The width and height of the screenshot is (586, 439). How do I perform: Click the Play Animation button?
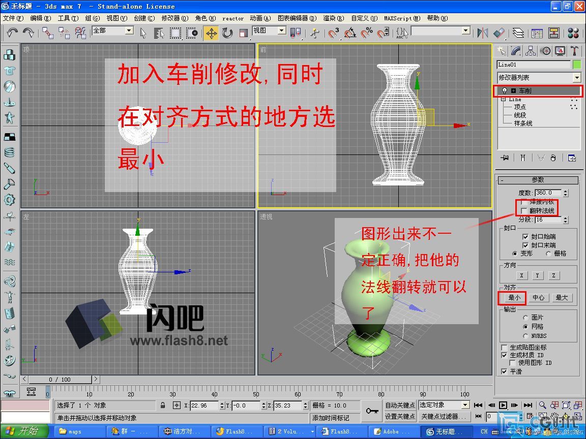[x=503, y=405]
